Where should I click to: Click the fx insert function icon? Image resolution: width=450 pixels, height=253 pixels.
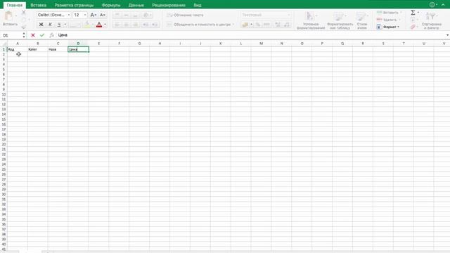pyautogui.click(x=51, y=35)
